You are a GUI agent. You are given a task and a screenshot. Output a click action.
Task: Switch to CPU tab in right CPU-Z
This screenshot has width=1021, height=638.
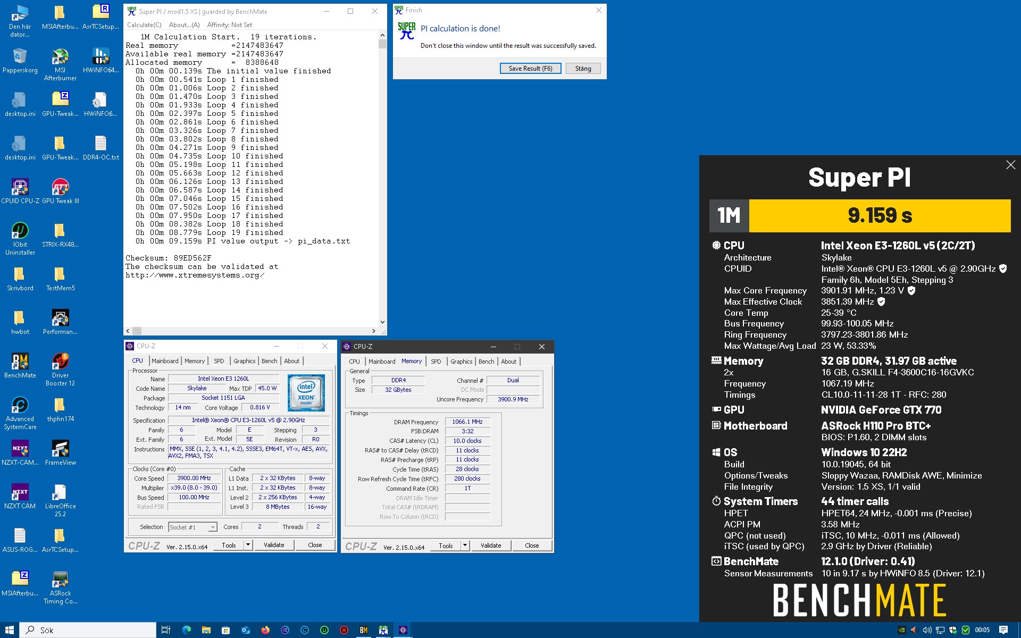[x=354, y=362]
